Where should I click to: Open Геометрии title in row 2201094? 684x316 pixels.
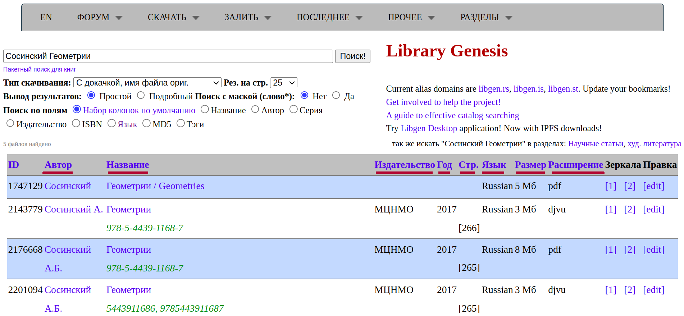pos(129,290)
